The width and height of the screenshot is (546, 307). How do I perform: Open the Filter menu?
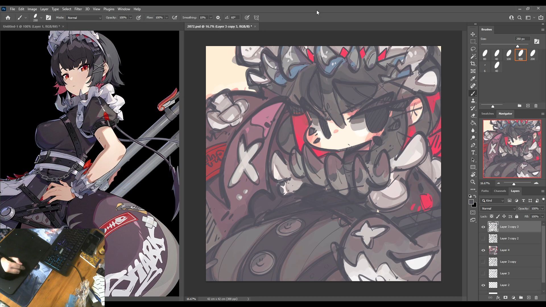pyautogui.click(x=78, y=9)
